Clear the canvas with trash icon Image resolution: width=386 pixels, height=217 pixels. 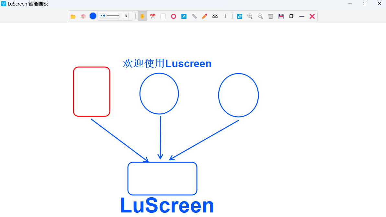(x=271, y=16)
